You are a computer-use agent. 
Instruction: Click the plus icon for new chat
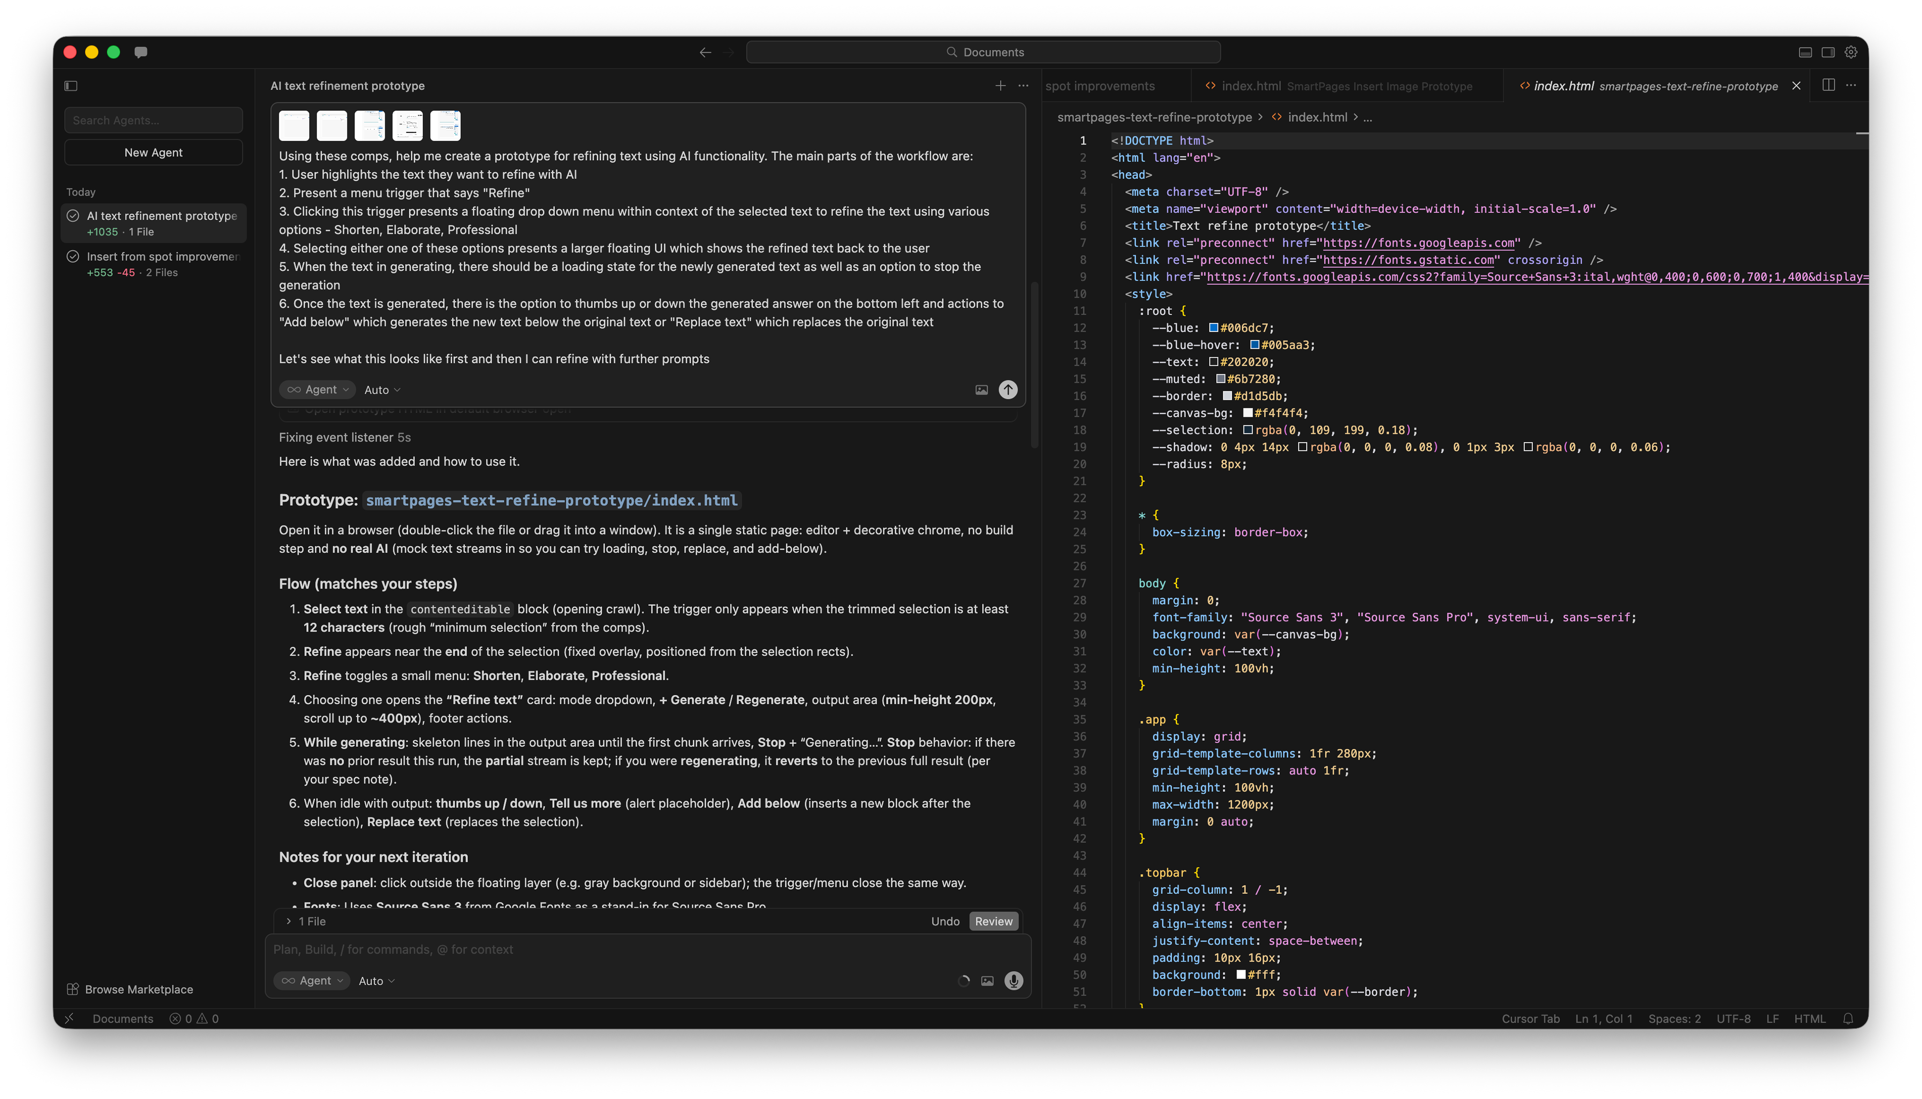[1000, 86]
